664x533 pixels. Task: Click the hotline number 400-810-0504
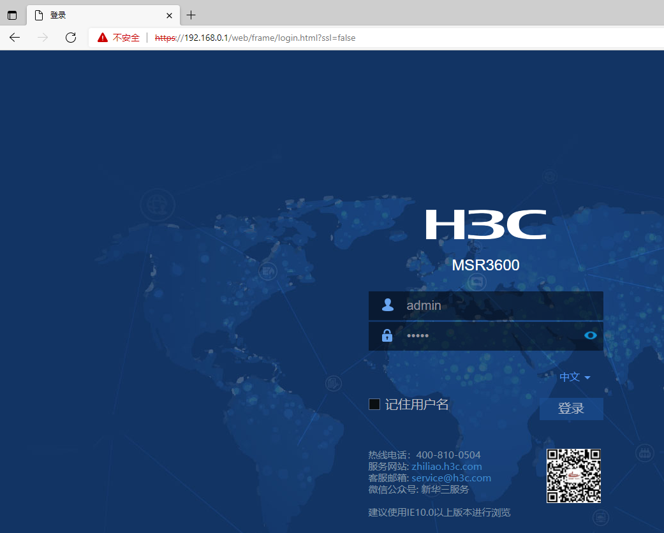(448, 455)
